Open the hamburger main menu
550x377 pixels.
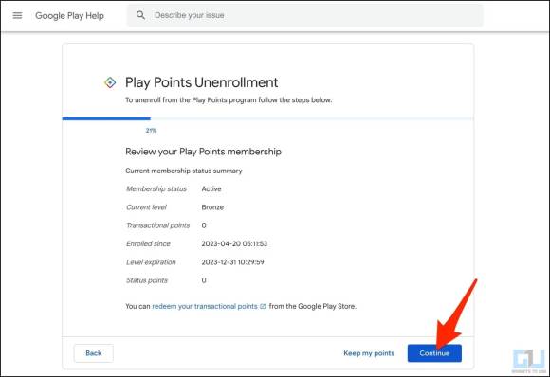[17, 15]
